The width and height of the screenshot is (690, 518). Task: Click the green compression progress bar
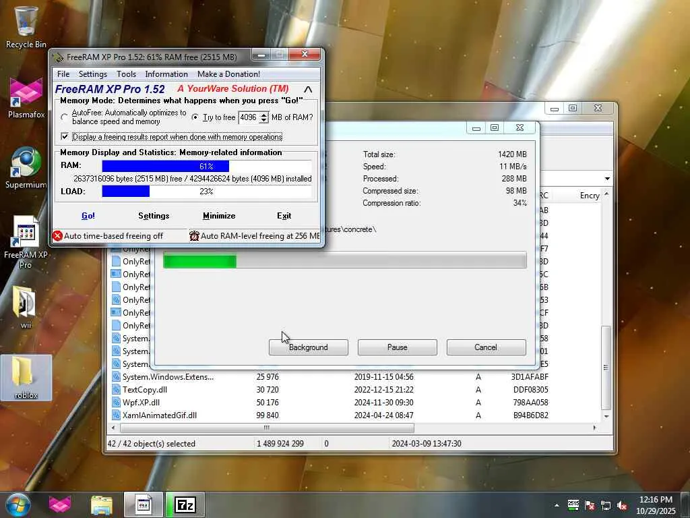pos(344,260)
